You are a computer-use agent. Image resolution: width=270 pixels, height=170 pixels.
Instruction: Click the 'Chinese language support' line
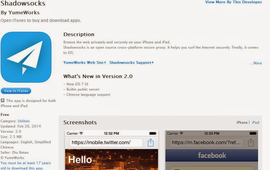point(87,95)
